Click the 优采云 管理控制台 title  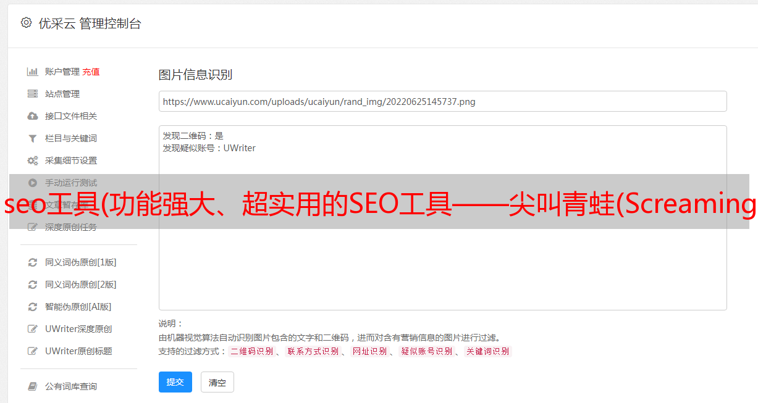coord(90,23)
